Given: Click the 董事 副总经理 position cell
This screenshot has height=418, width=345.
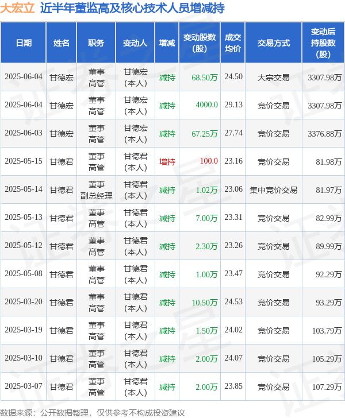Looking at the screenshot, I should (97, 190).
